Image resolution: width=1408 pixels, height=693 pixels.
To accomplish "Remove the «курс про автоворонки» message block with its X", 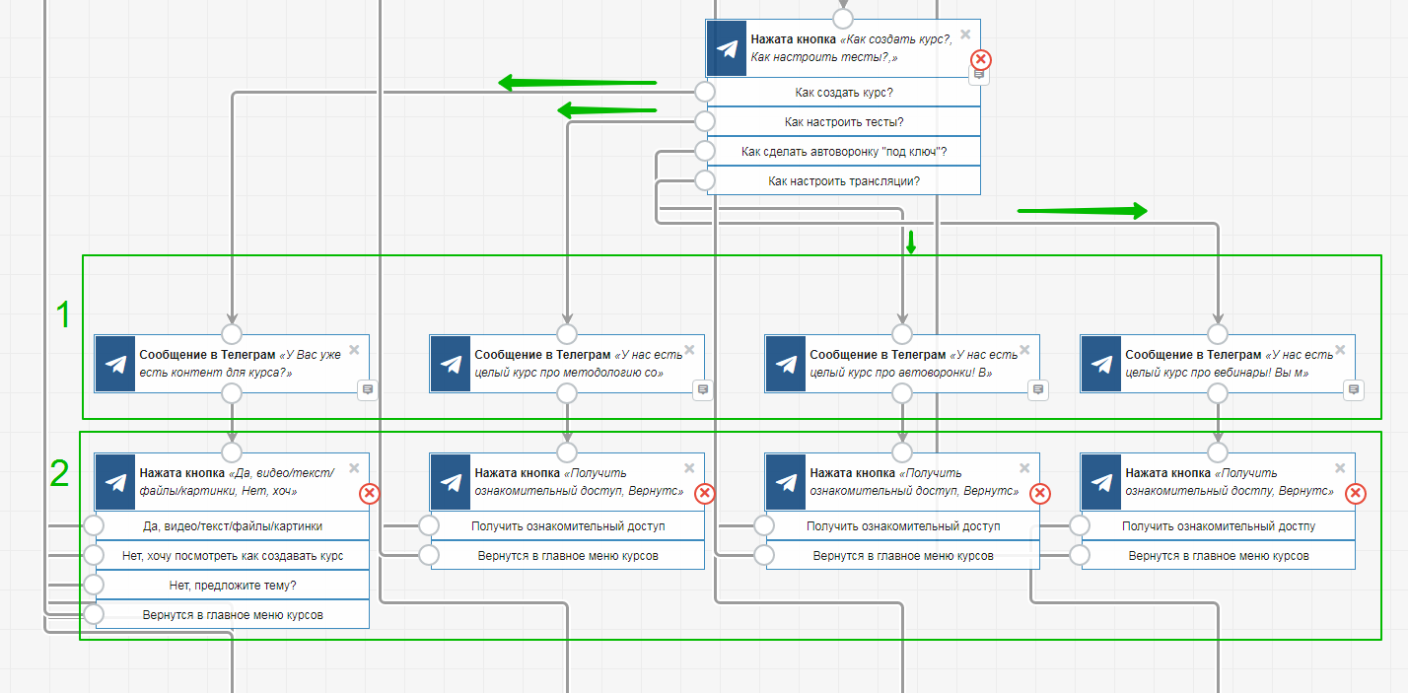I will point(1024,349).
